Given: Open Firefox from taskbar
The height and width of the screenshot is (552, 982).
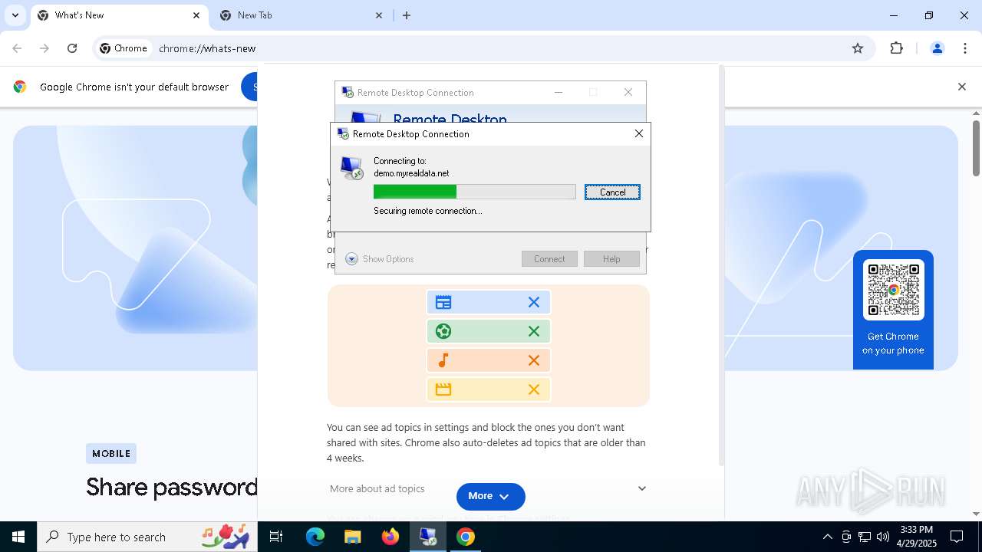Looking at the screenshot, I should click(390, 537).
